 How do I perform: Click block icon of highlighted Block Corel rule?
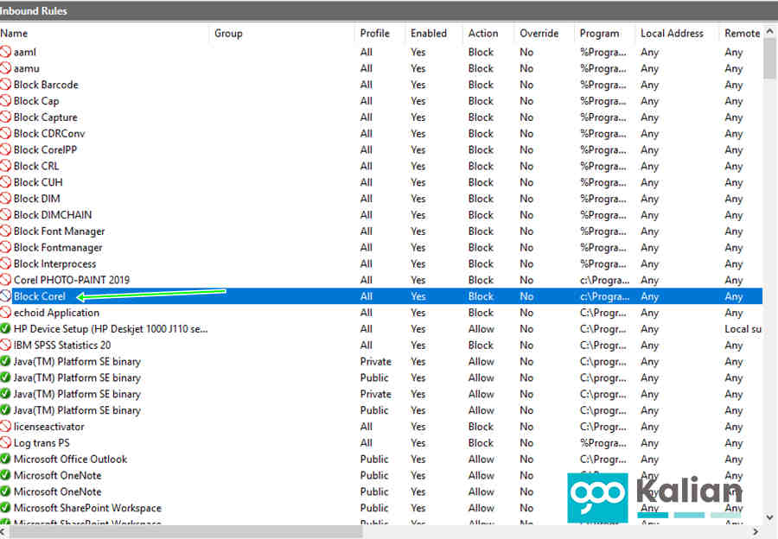(x=5, y=296)
